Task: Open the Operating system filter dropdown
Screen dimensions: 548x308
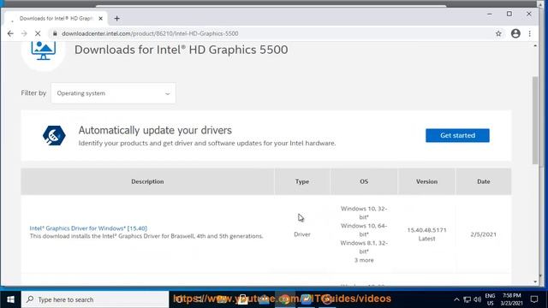Action: coord(113,93)
